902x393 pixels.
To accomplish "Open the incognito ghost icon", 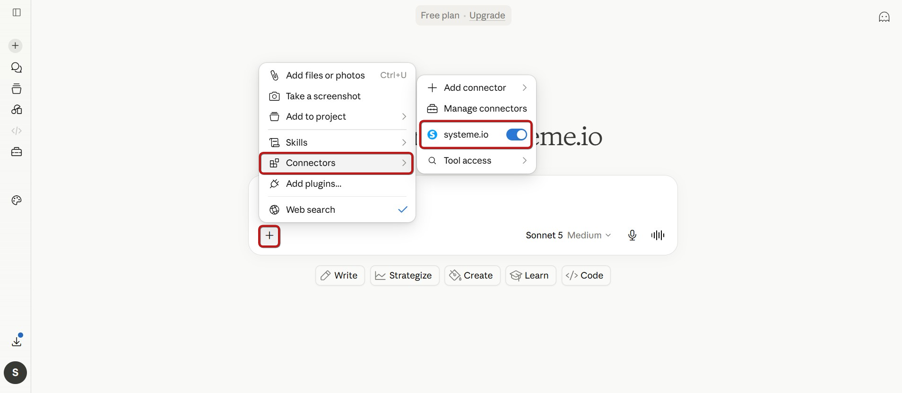I will coord(884,17).
